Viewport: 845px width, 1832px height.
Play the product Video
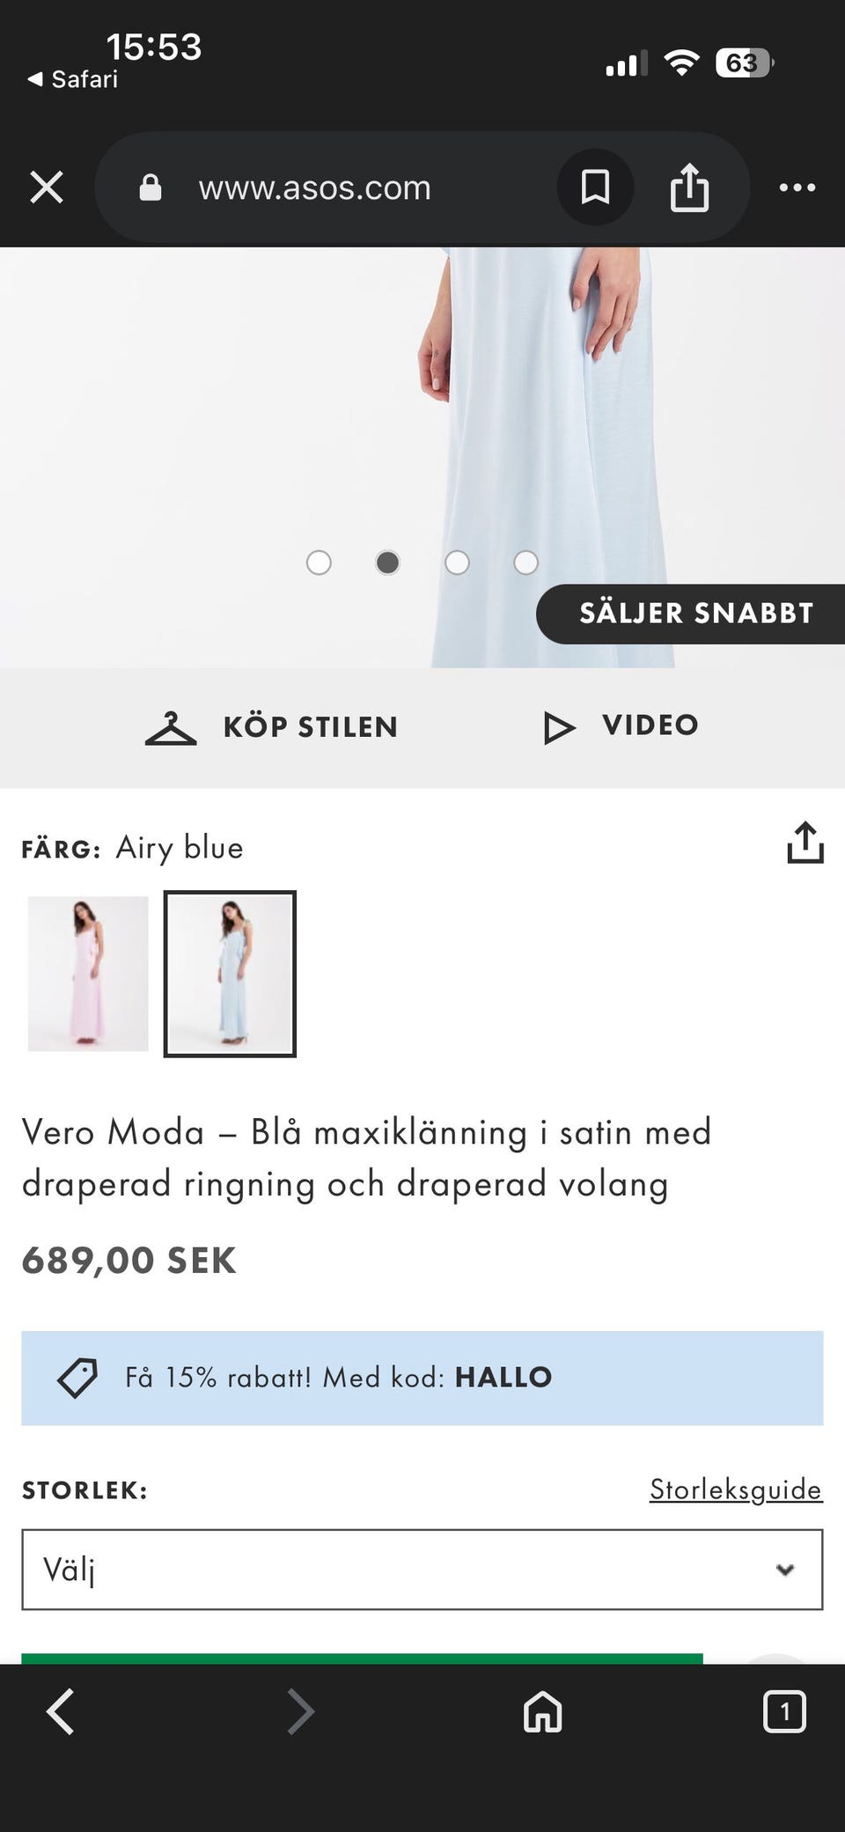[621, 726]
